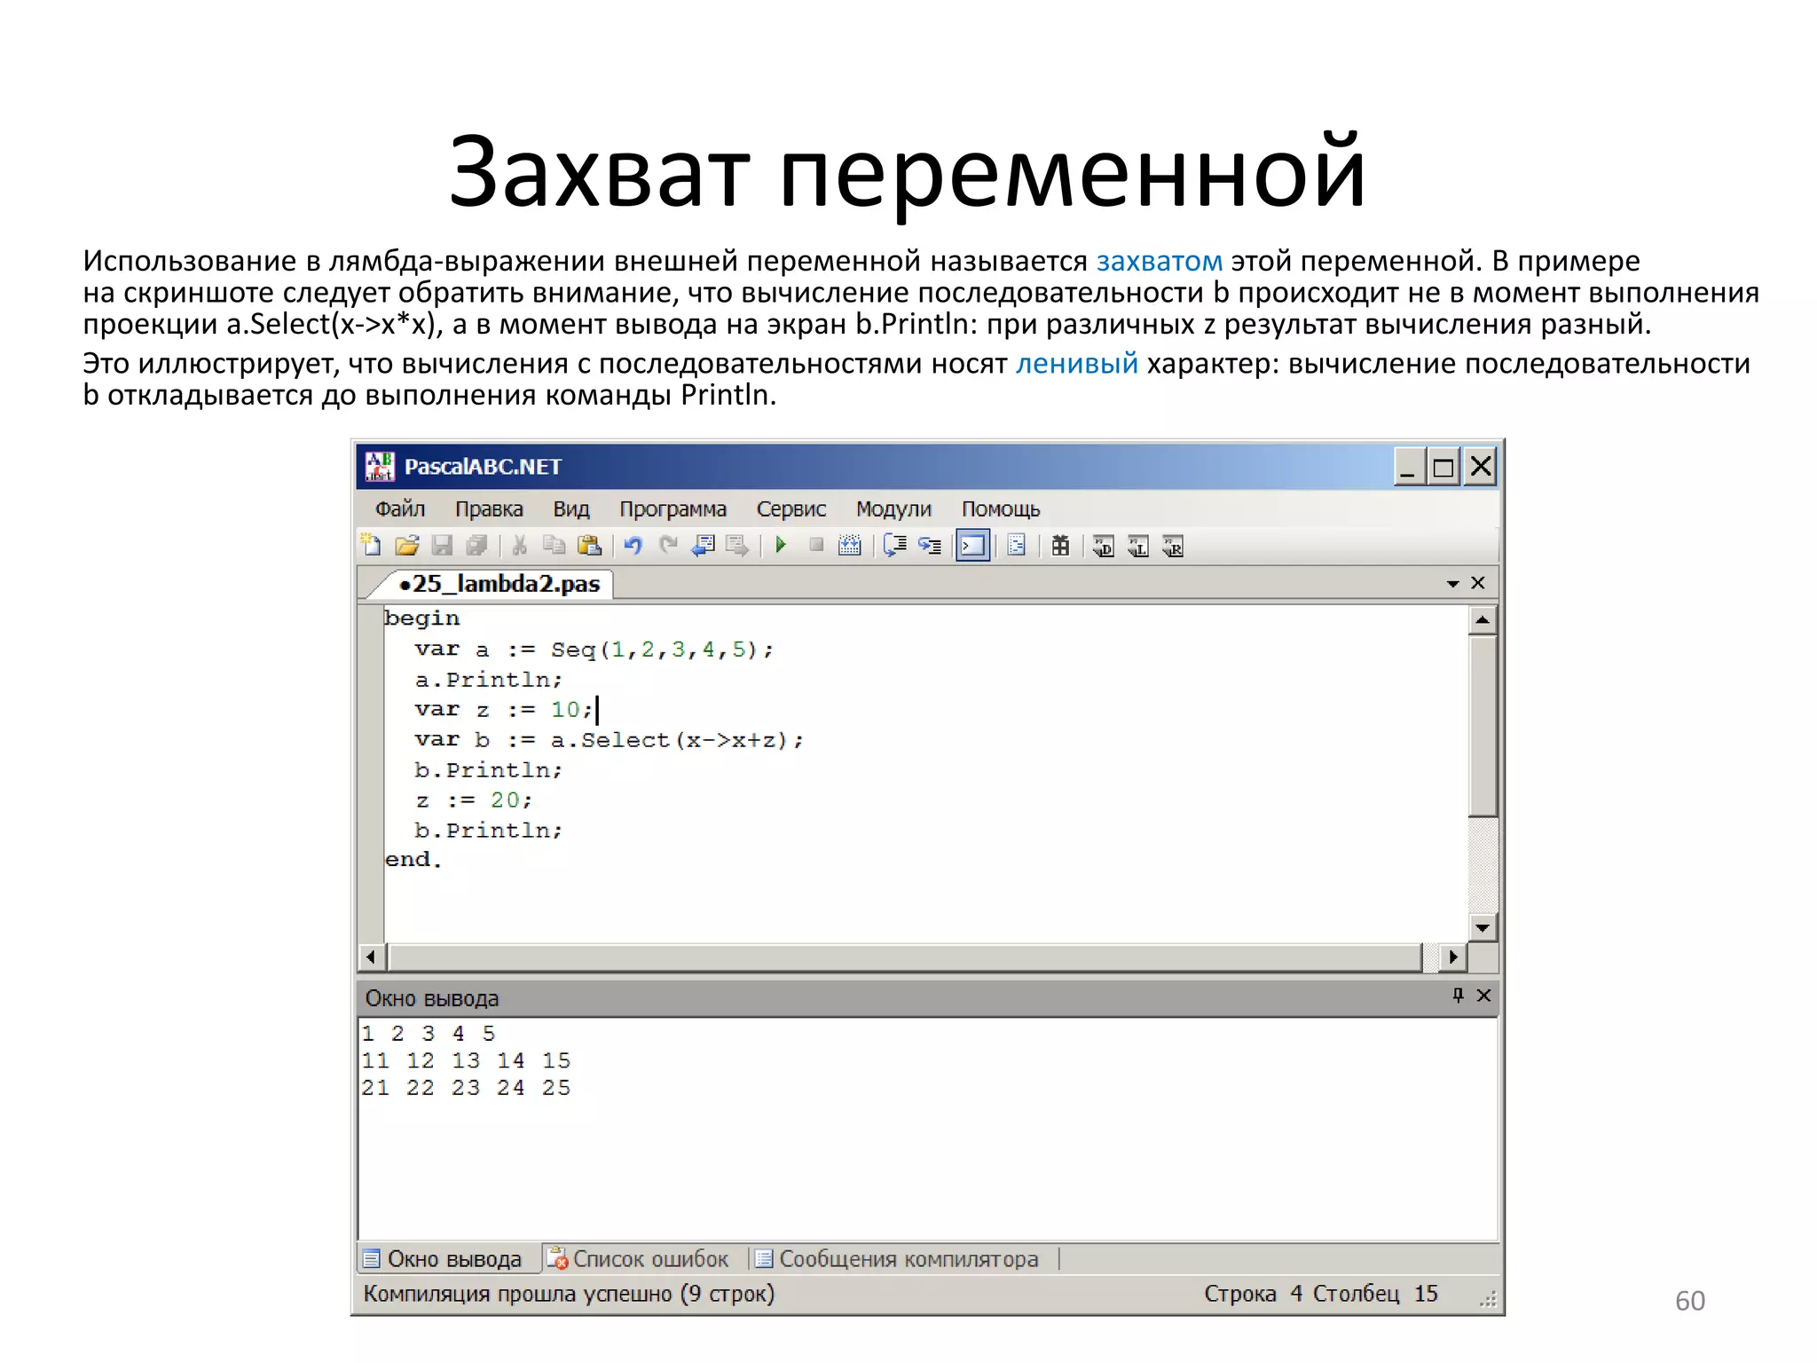Run the program with green play icon
Screen dimensions: 1817x1363
[781, 545]
